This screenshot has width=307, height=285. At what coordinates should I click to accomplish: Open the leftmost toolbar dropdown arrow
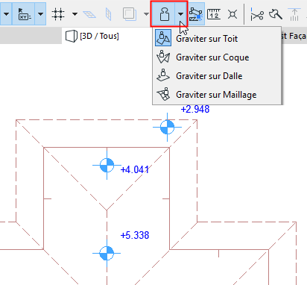pos(6,14)
